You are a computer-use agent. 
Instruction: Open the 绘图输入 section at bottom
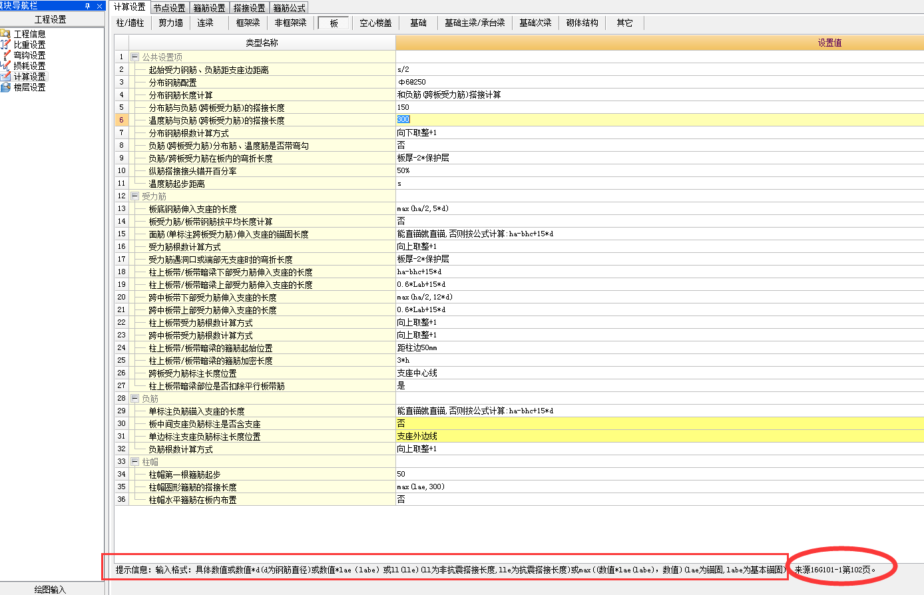[52, 589]
